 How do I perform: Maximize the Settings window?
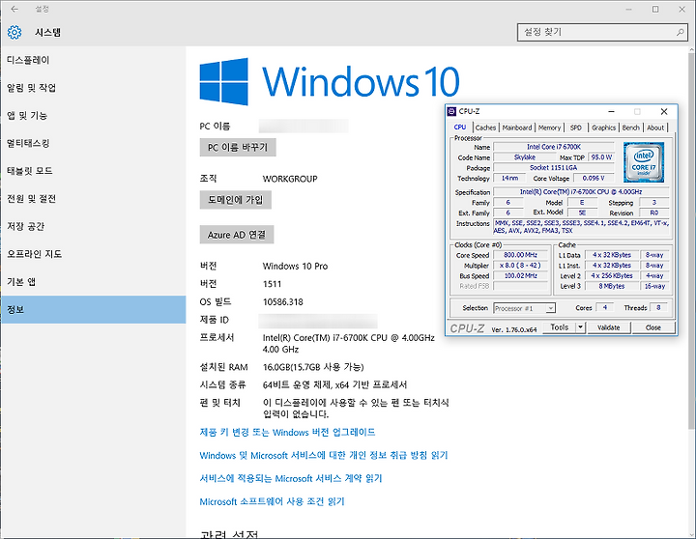pos(655,9)
